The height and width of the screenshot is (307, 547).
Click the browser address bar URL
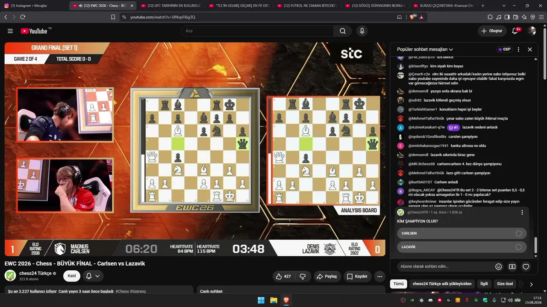click(x=163, y=17)
